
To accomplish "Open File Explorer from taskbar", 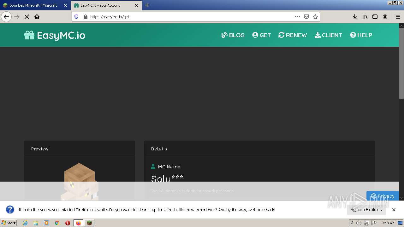I will pos(36,223).
